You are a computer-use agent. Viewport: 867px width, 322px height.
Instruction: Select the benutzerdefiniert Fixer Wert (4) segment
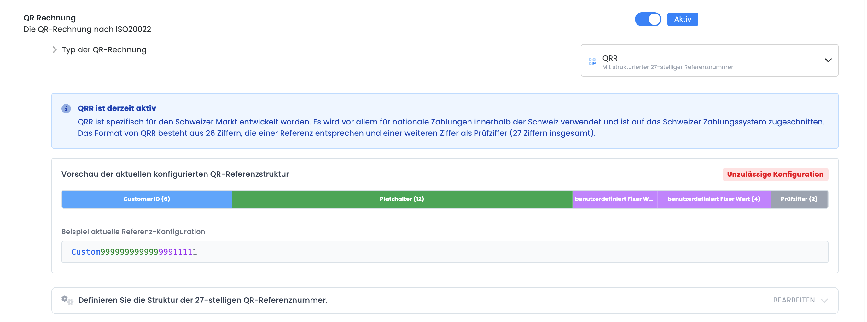coord(713,199)
